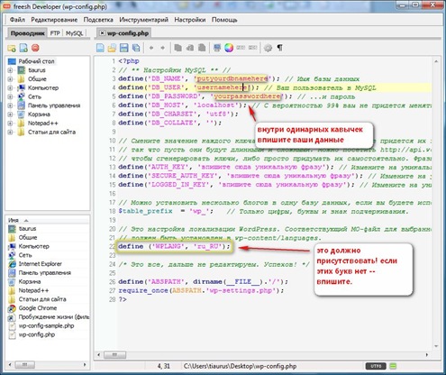446x375 pixels.
Task: Open the Файл menu
Action: click(17, 20)
